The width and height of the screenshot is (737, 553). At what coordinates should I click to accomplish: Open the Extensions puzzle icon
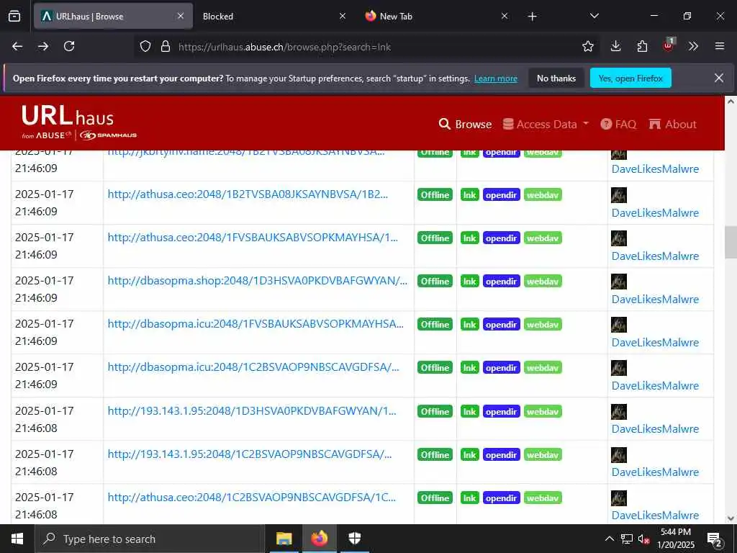click(x=642, y=46)
